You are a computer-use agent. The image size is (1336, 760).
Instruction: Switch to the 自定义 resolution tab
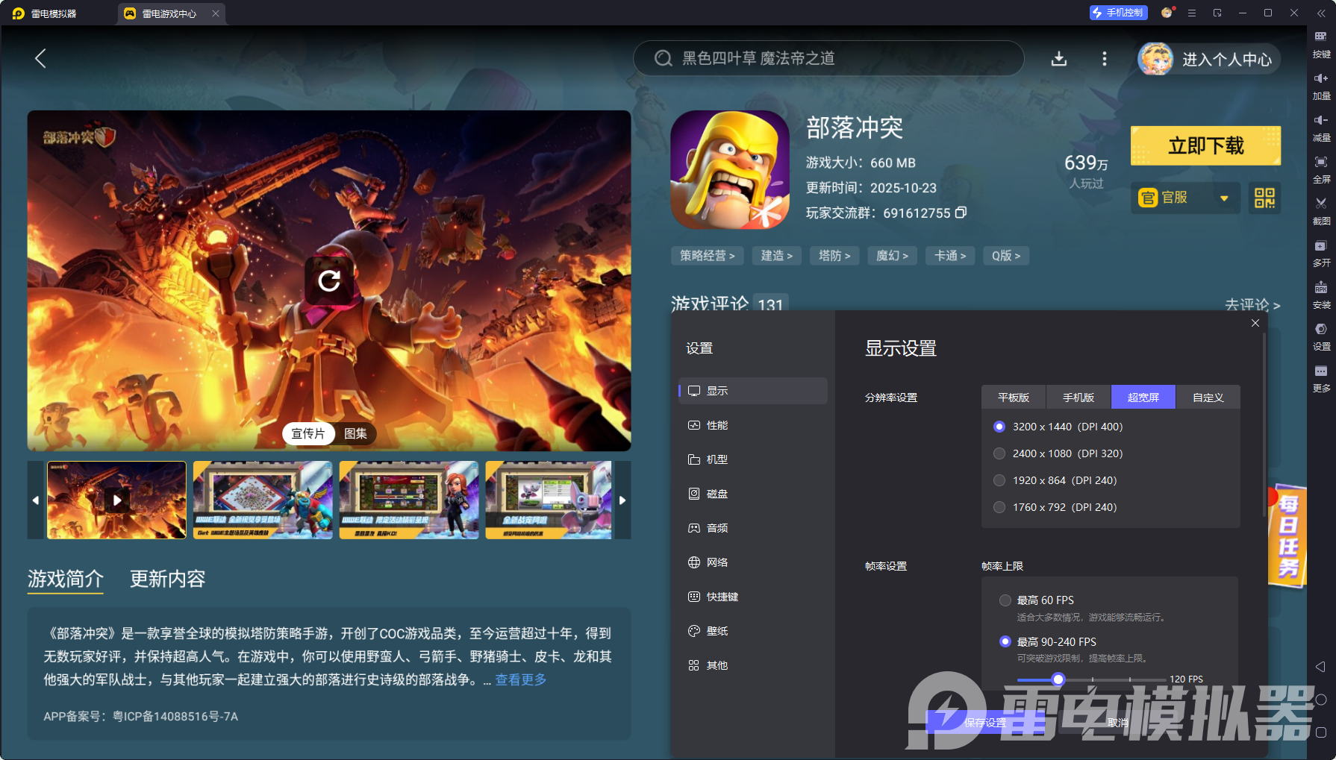pos(1208,398)
